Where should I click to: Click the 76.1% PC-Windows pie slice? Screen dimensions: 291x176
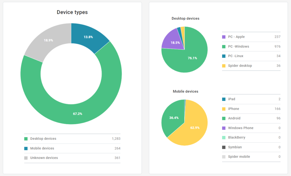click(192, 58)
